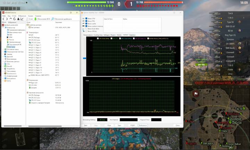Click horizontal scrollbar under sensor list

[x=45, y=126]
